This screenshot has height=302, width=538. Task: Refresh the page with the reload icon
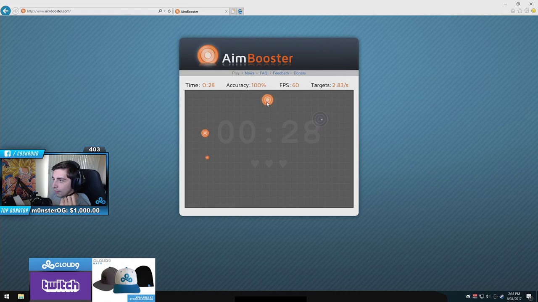169,11
